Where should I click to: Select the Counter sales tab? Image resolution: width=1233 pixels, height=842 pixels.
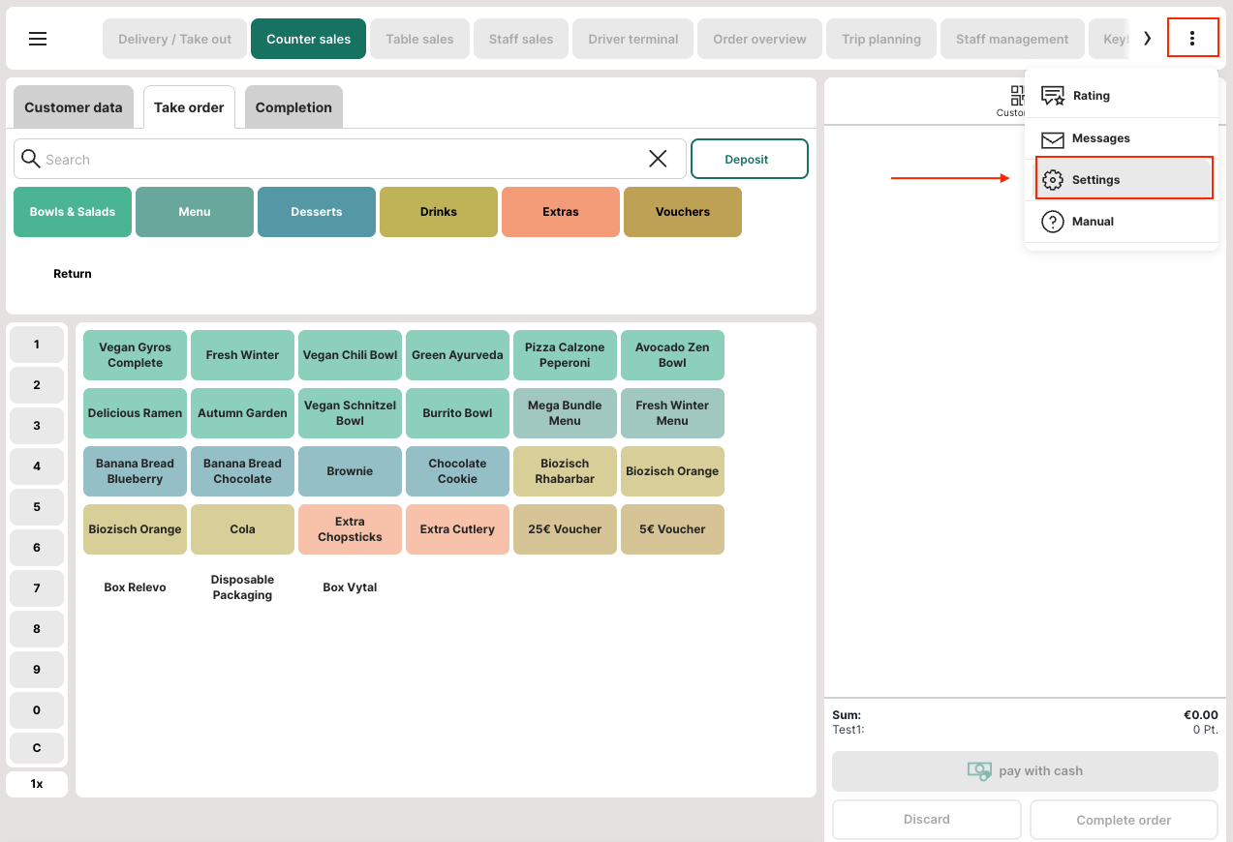(309, 39)
